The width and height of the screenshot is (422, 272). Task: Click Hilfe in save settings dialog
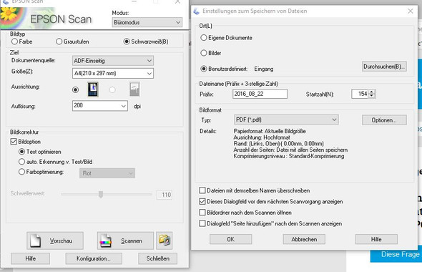tap(376, 239)
